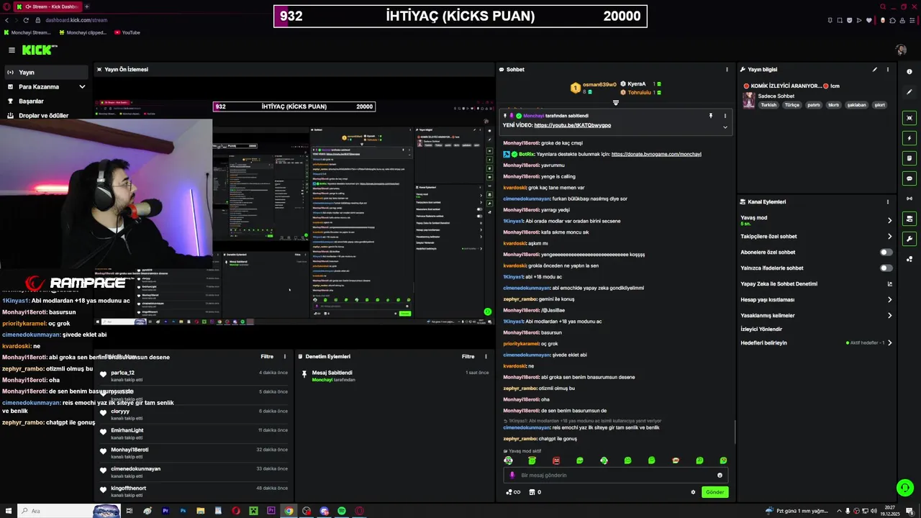Image resolution: width=921 pixels, height=518 pixels.
Task: Open Spotify from the taskbar
Action: 342,511
